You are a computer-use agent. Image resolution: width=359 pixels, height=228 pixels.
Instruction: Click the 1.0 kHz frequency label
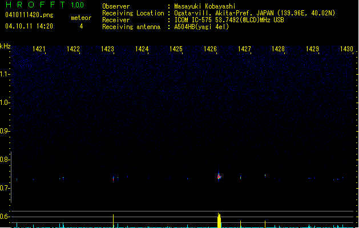pyautogui.click(x=5, y=103)
